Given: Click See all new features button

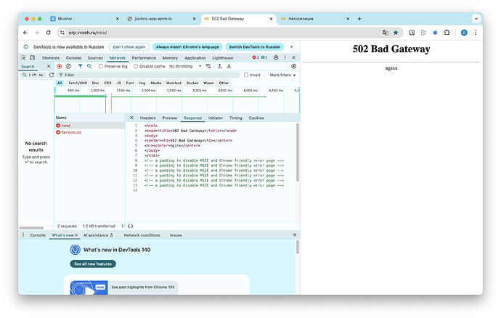Looking at the screenshot, I should [x=93, y=264].
